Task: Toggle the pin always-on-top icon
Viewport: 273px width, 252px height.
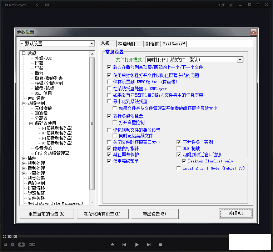Action: (222, 5)
